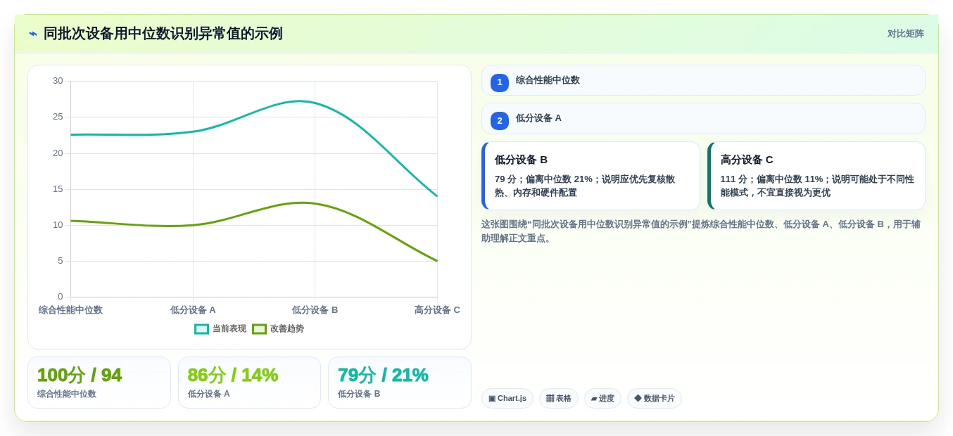Click the teal 当前表现 legend swatch
The image size is (953, 436).
coord(202,329)
